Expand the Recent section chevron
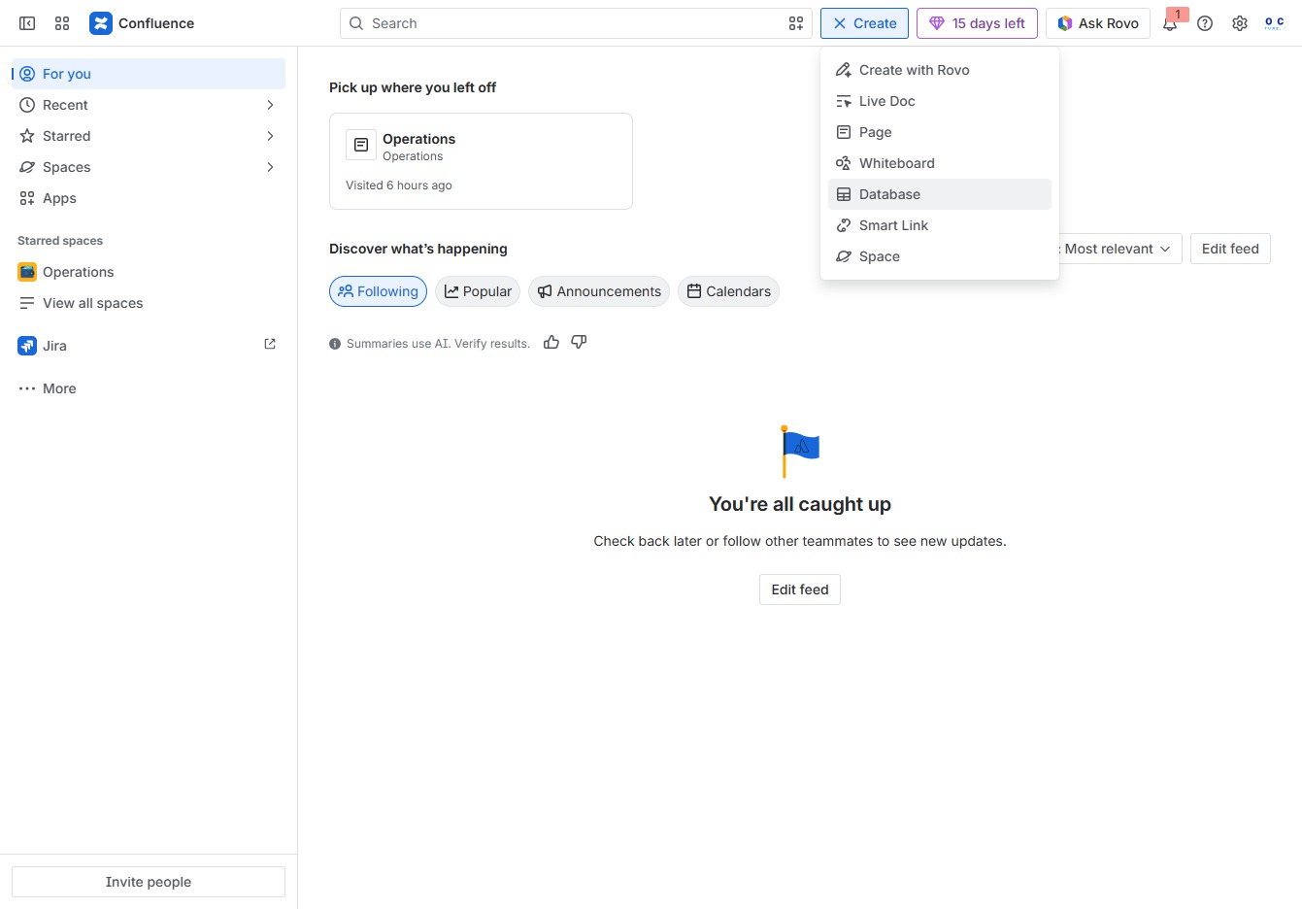Screen dimensions: 1302x909 click(x=270, y=105)
